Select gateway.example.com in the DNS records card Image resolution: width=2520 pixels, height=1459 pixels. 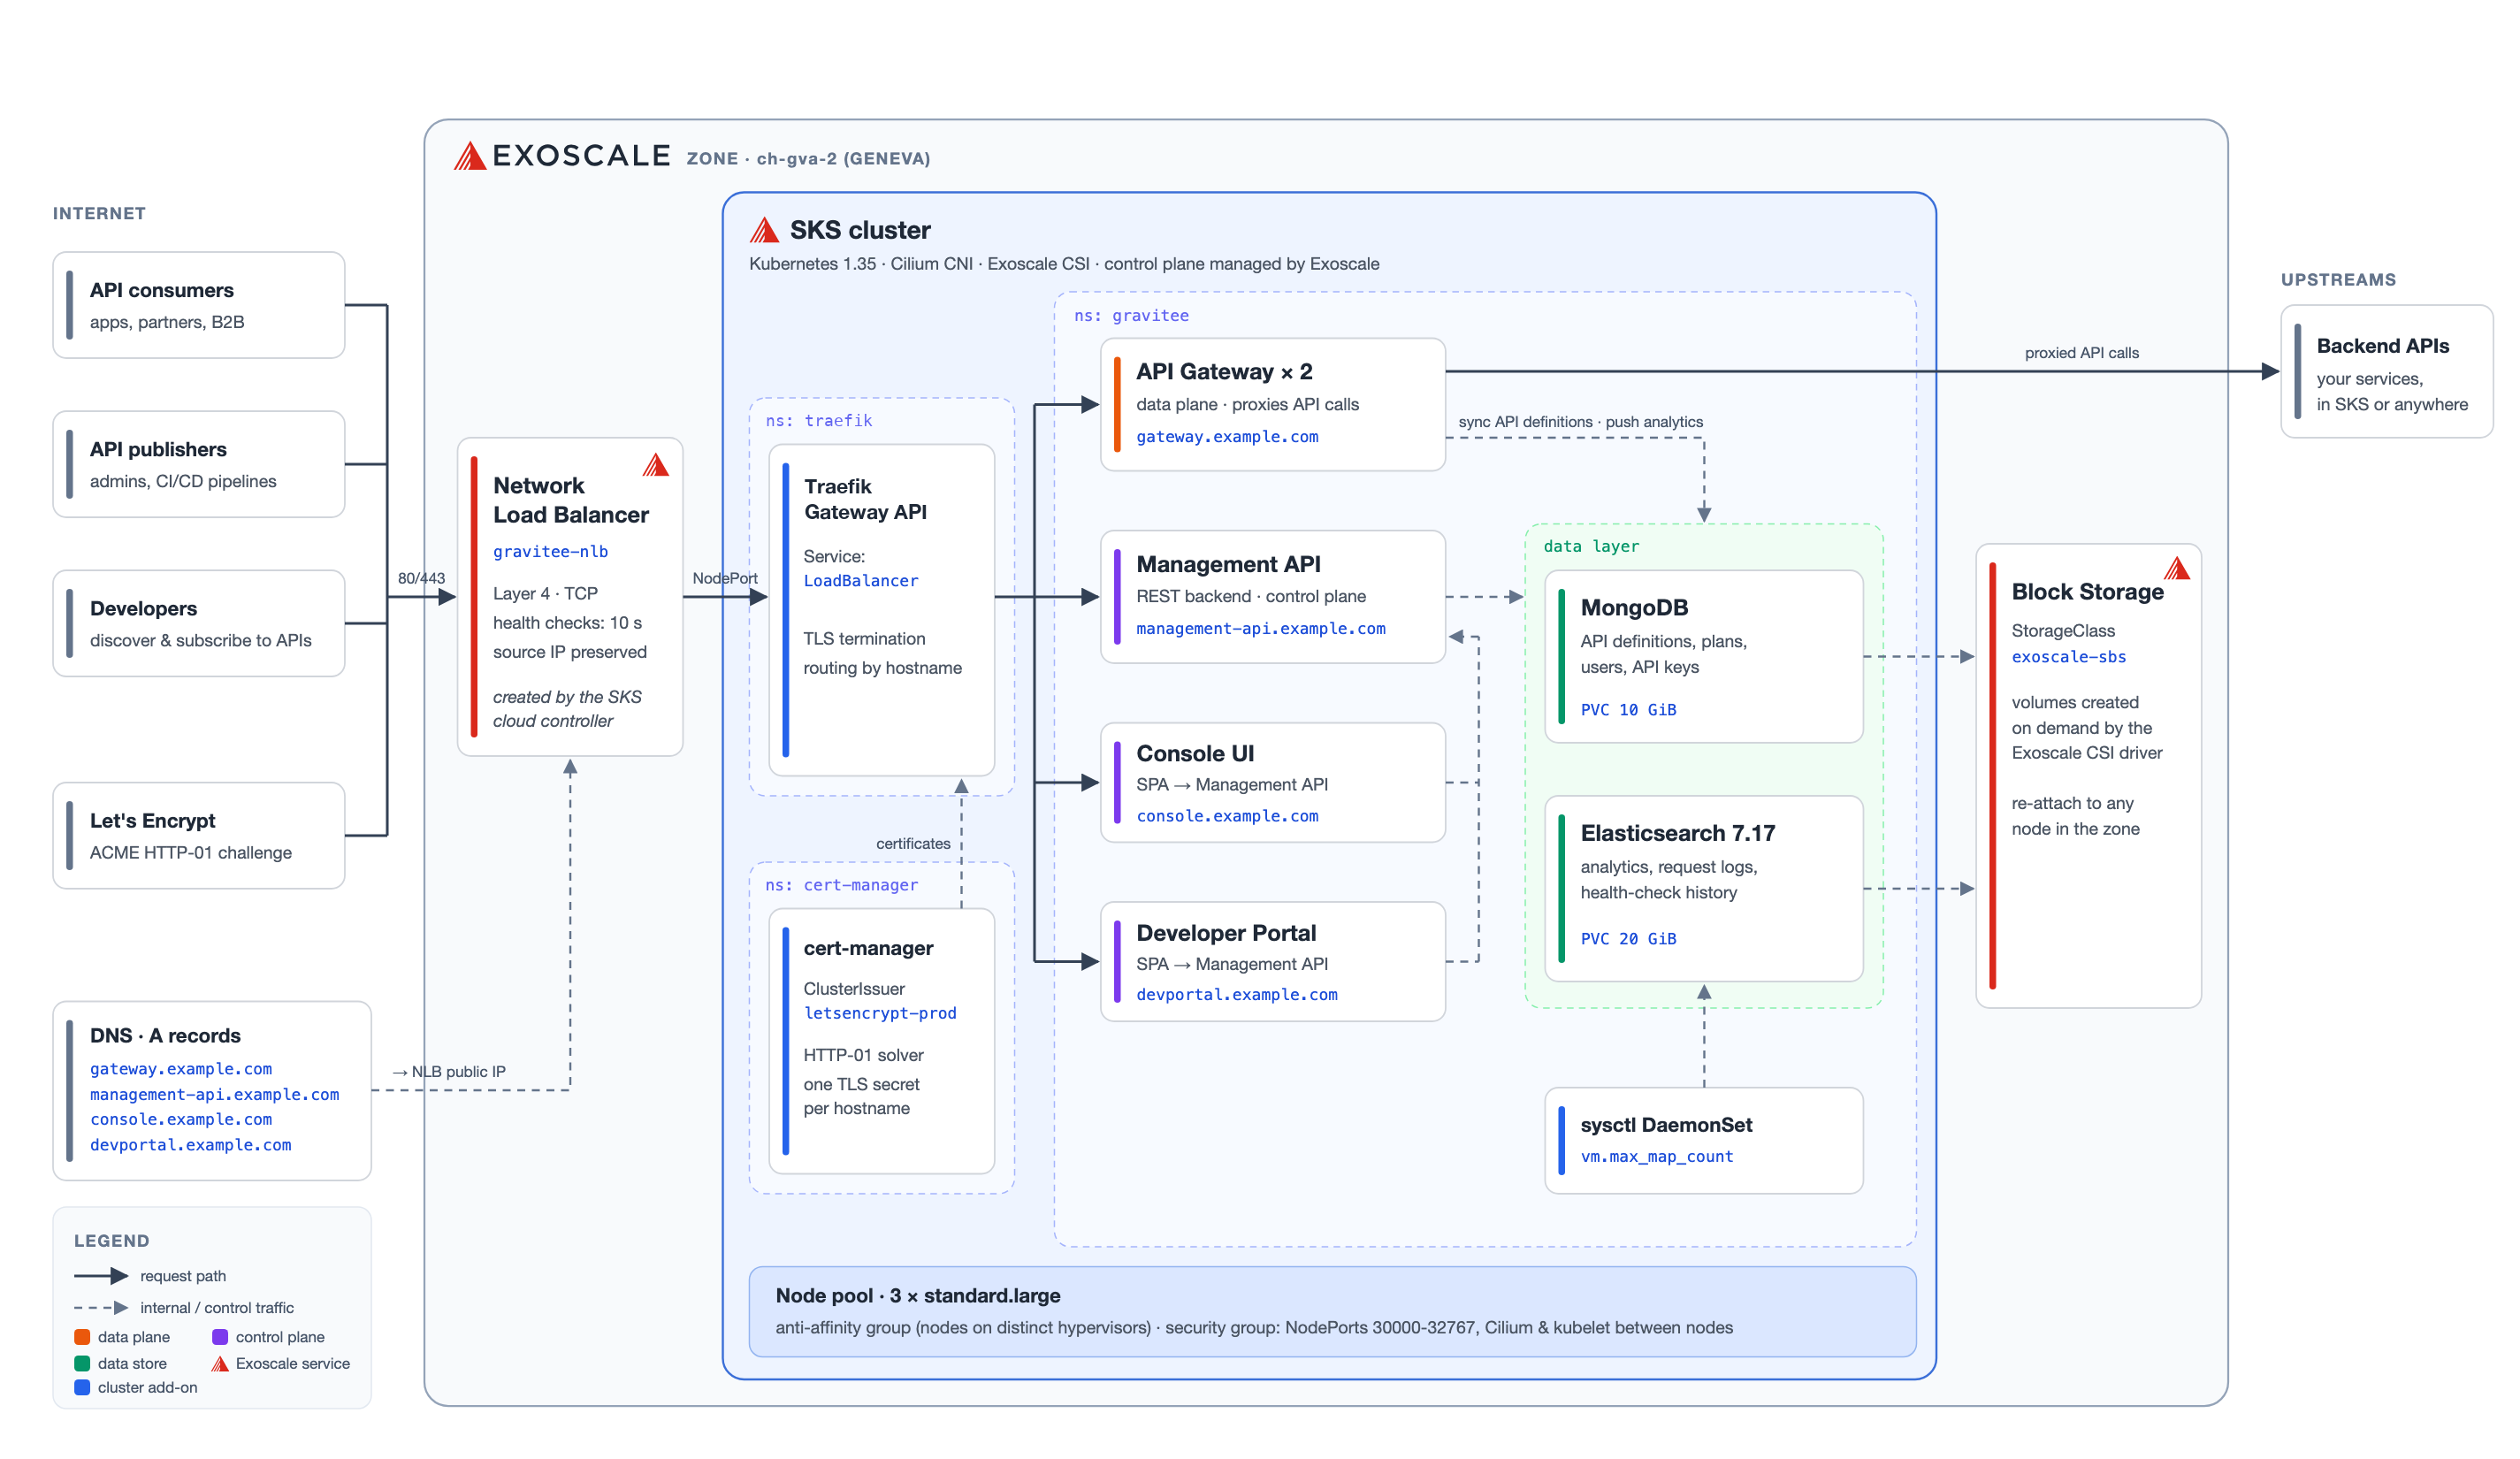181,1069
